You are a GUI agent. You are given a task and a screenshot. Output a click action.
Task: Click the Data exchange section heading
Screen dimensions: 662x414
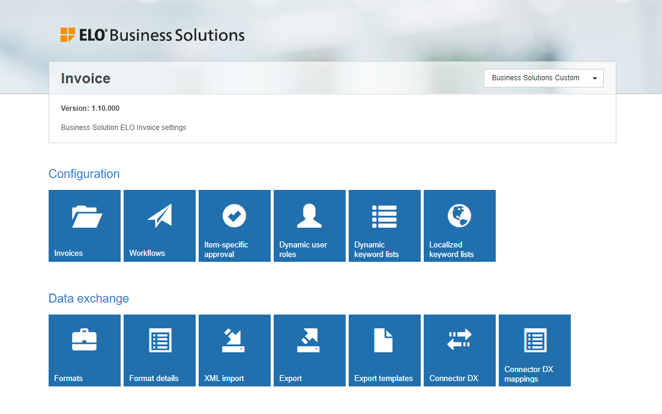[89, 298]
